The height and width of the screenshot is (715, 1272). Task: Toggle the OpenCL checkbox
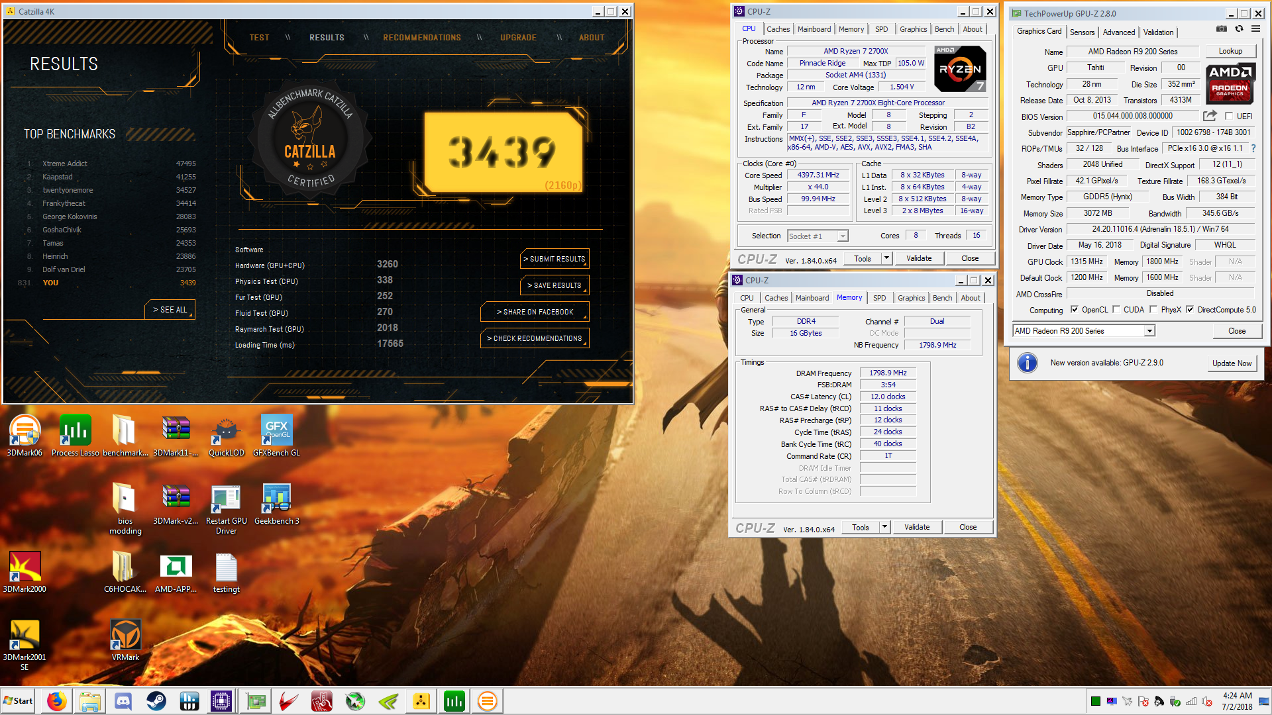(x=1075, y=309)
